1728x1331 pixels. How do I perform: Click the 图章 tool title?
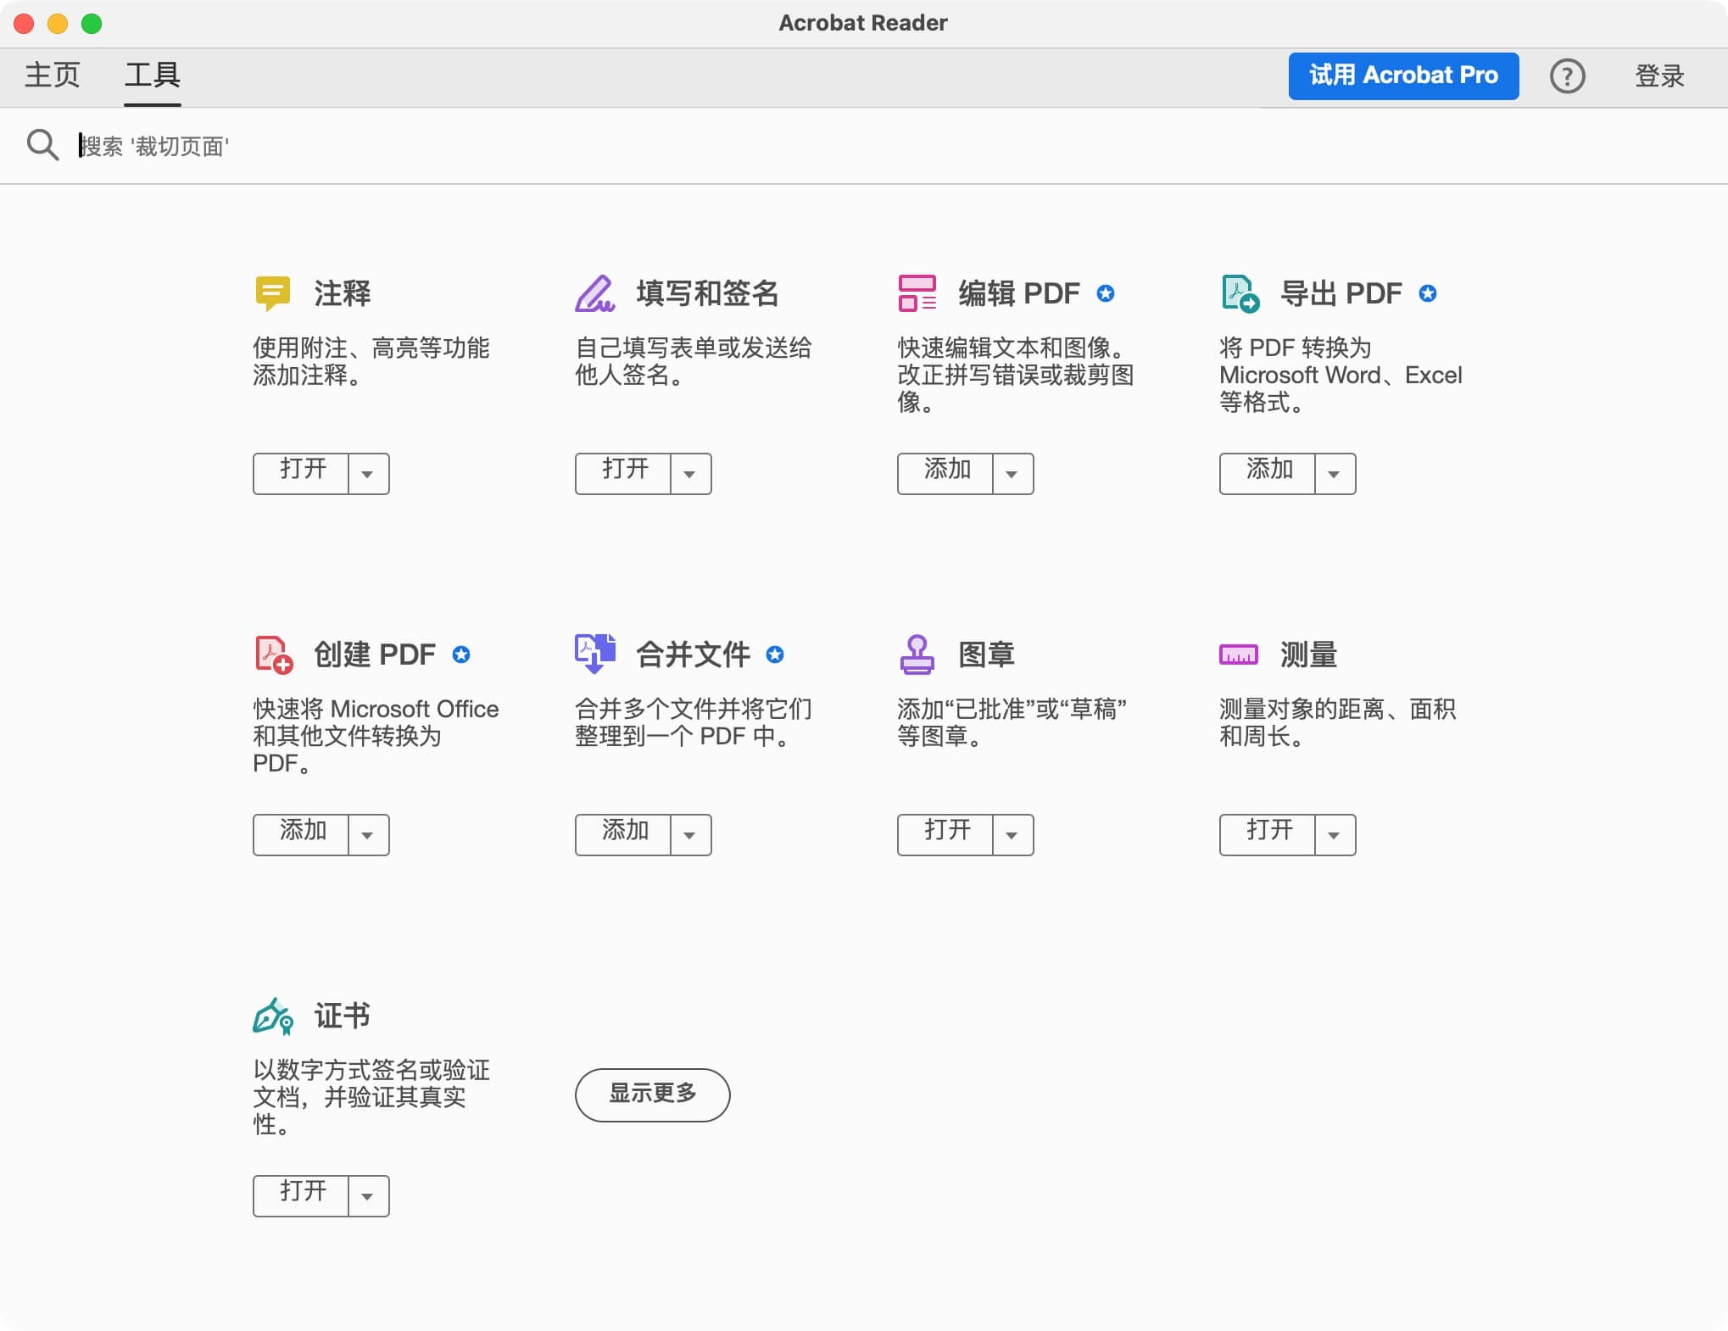click(x=987, y=654)
